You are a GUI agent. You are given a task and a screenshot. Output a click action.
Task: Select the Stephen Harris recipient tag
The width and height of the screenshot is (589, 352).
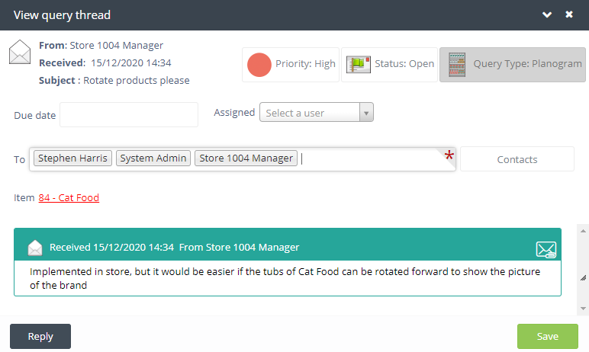coord(73,158)
